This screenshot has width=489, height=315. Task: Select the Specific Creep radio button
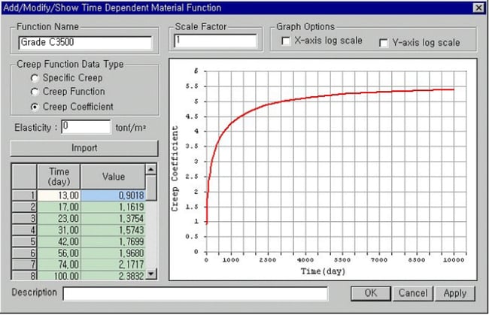pyautogui.click(x=35, y=78)
